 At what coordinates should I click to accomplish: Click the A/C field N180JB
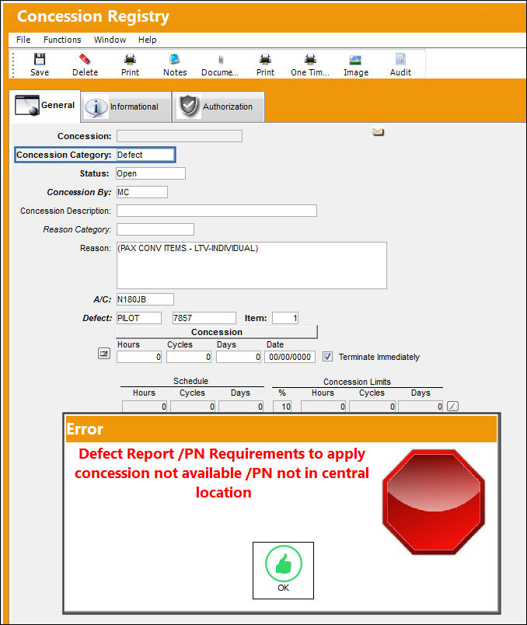point(145,299)
